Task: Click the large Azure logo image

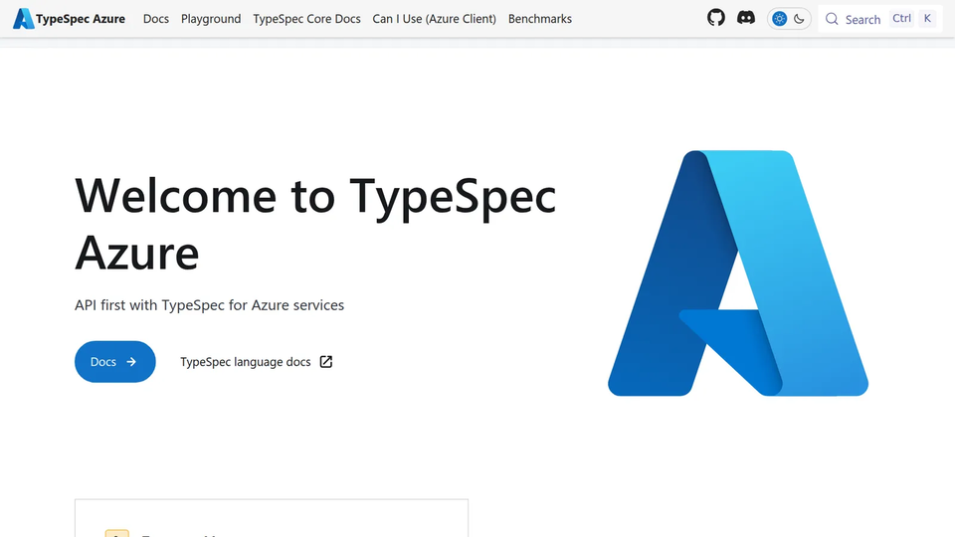Action: (738, 273)
